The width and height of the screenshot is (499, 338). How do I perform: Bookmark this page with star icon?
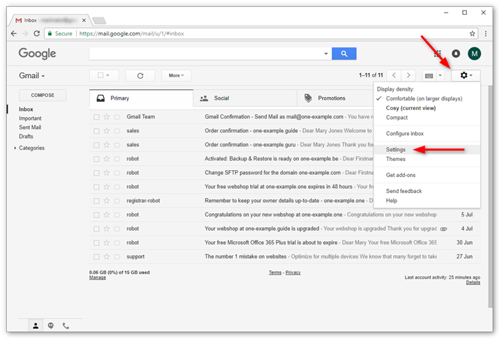pos(472,33)
